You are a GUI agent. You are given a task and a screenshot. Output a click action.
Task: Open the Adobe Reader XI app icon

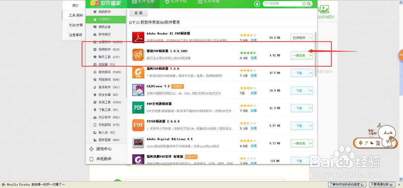138,37
